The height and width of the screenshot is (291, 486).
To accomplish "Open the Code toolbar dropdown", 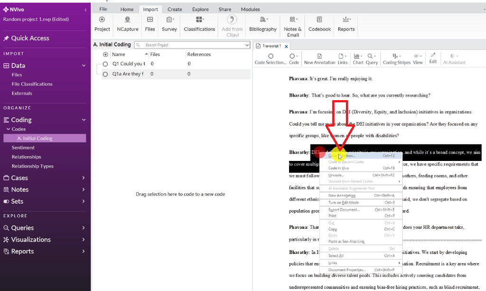I will [294, 59].
